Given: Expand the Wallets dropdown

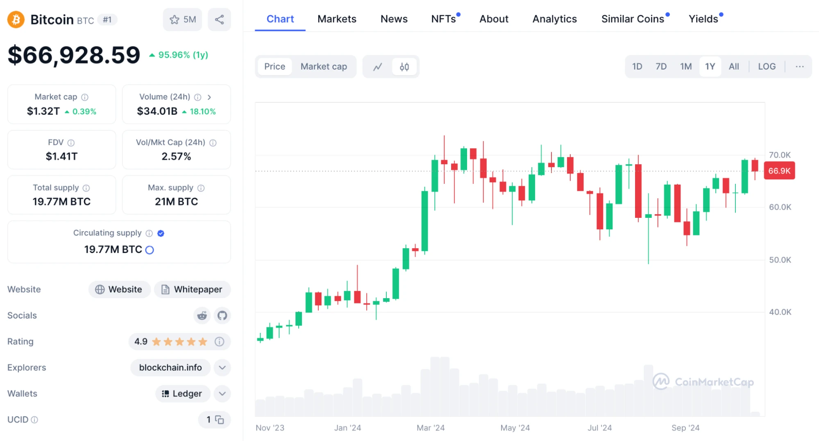Looking at the screenshot, I should click(x=222, y=394).
